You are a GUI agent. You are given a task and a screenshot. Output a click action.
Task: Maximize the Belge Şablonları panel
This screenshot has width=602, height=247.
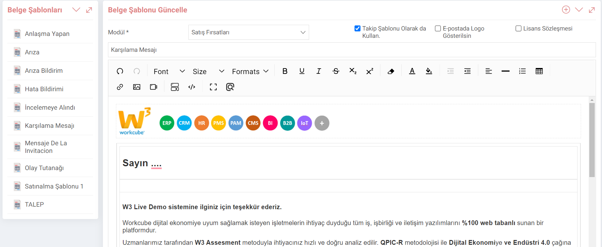point(89,10)
